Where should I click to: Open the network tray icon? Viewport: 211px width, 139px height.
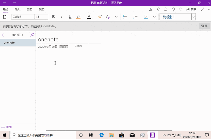(174, 135)
